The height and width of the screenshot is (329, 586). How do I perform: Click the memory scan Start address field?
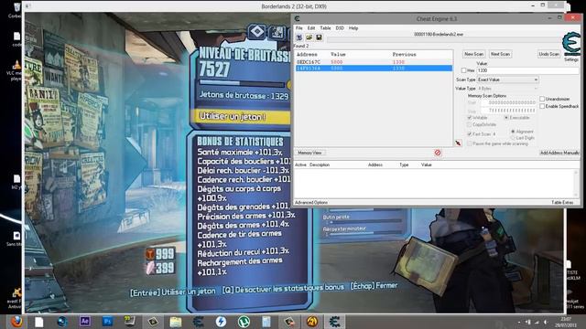point(508,102)
